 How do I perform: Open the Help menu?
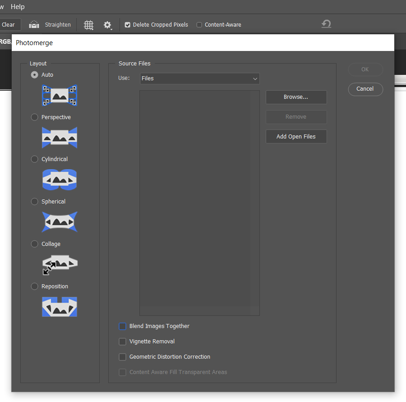[x=18, y=7]
